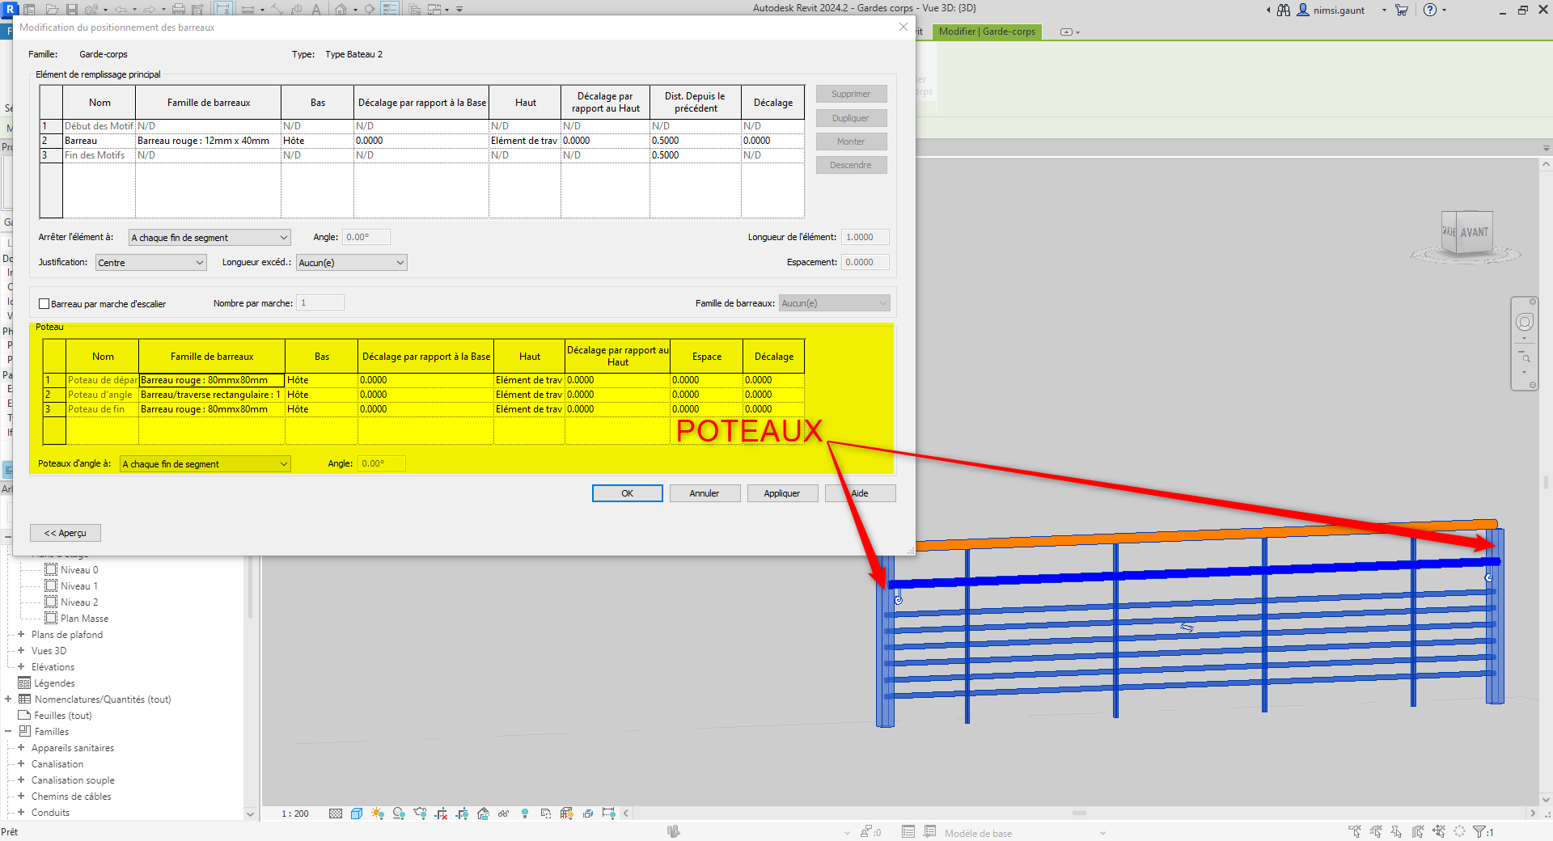Image resolution: width=1553 pixels, height=841 pixels.
Task: Toggle thin lines display icon
Action: (390, 9)
